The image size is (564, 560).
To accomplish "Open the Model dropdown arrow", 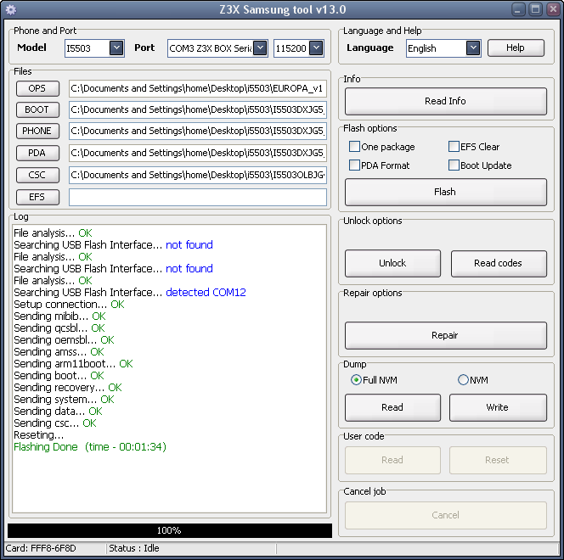I will point(116,48).
